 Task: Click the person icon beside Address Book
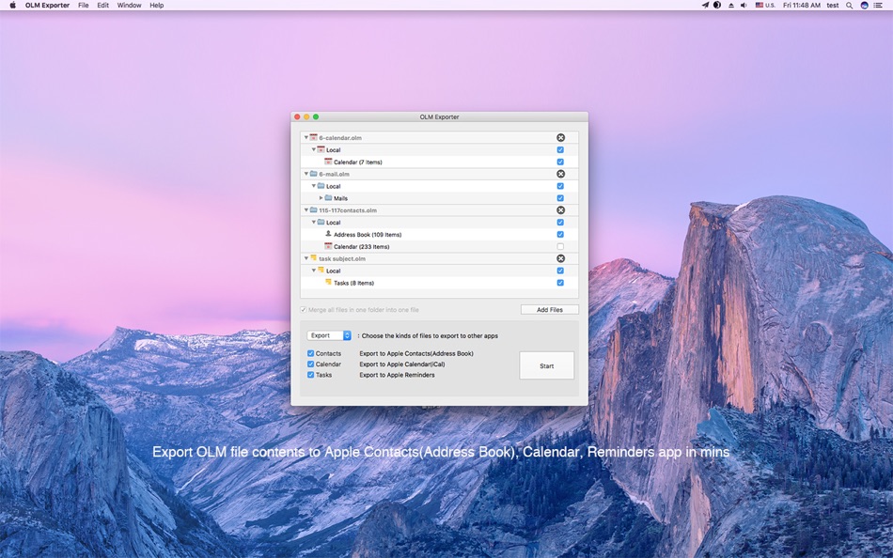(x=328, y=234)
